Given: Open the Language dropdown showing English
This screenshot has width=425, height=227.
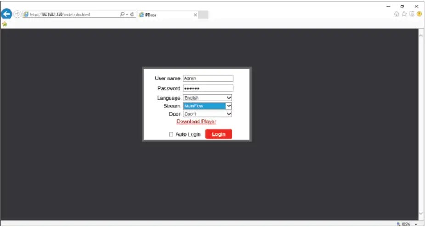Looking at the screenshot, I should [x=207, y=98].
